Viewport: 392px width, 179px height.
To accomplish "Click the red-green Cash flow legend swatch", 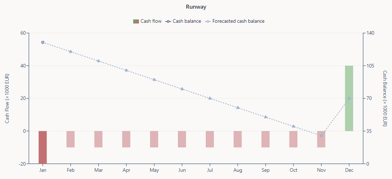I will [136, 21].
